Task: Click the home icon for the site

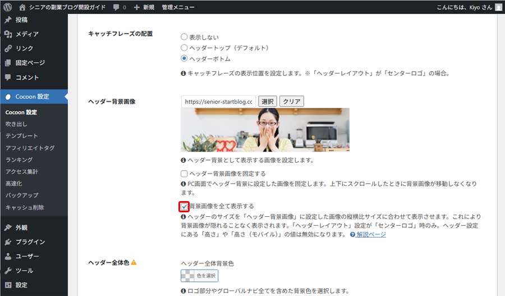Action: (x=22, y=7)
